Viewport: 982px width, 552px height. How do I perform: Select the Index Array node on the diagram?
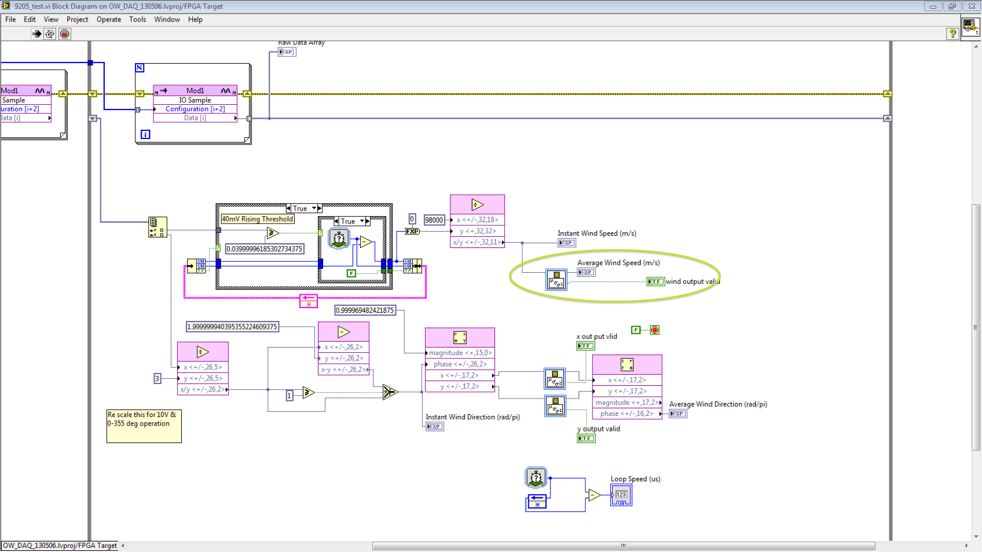[x=157, y=227]
